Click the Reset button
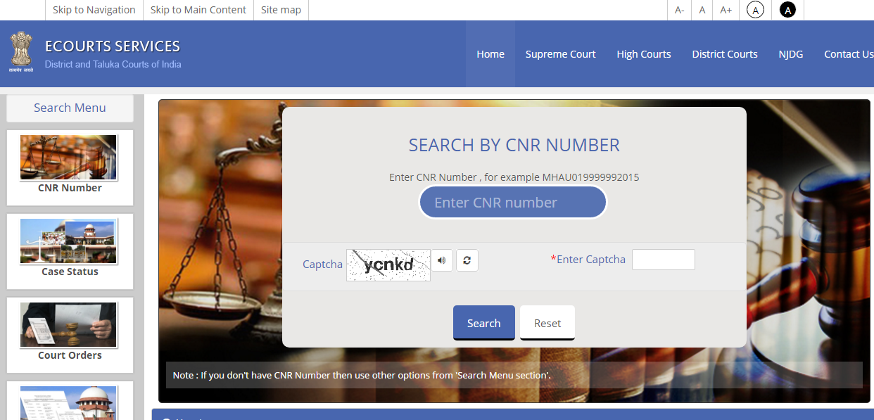This screenshot has height=420, width=874. click(547, 323)
